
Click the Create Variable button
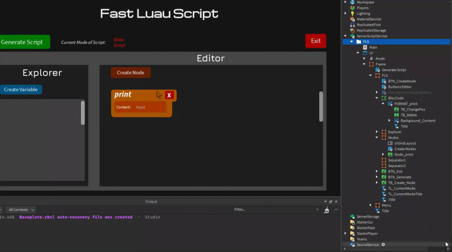pos(21,89)
